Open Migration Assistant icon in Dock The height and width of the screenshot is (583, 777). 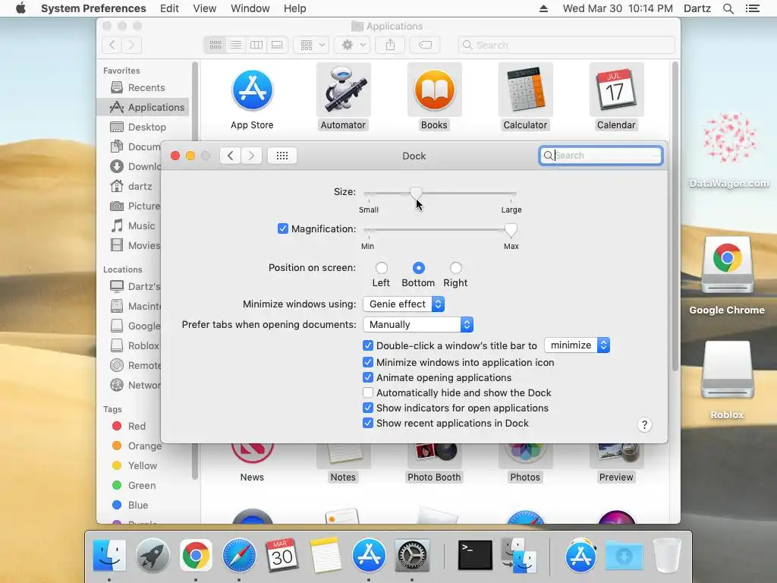coord(517,555)
